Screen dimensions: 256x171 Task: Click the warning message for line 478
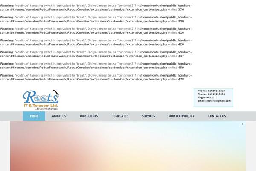pyautogui.click(x=96, y=77)
